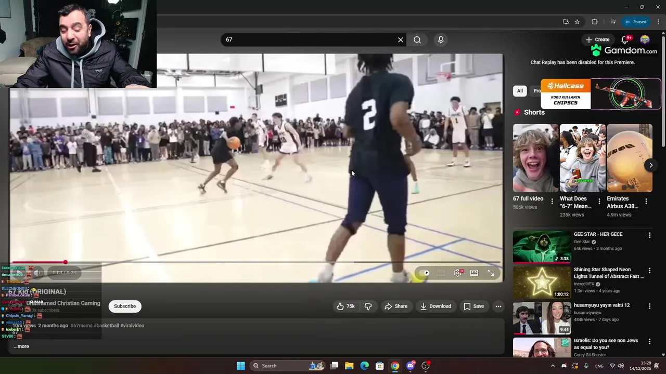
Task: Clear the YouTube search box text
Action: point(401,40)
